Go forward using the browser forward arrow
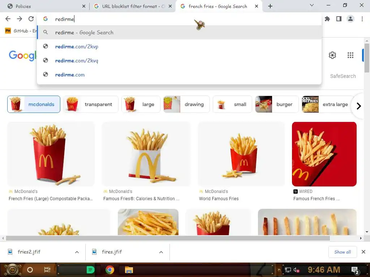Screen dimensions: 370x277 (x=20, y=19)
